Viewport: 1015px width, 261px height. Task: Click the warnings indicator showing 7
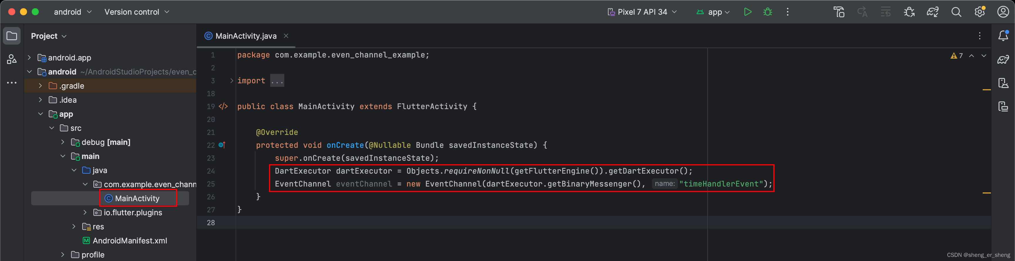coord(957,55)
